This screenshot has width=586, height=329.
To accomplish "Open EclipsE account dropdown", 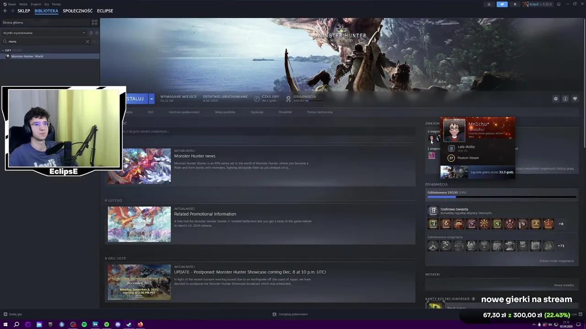I will pyautogui.click(x=538, y=4).
